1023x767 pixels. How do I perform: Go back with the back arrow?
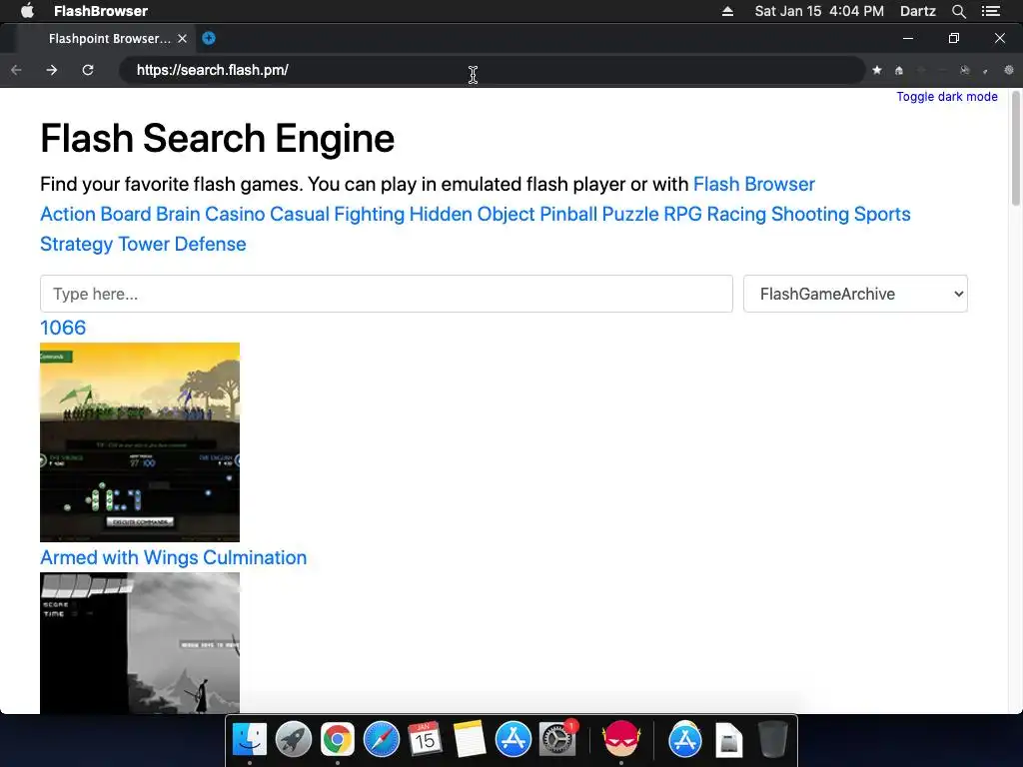click(16, 70)
